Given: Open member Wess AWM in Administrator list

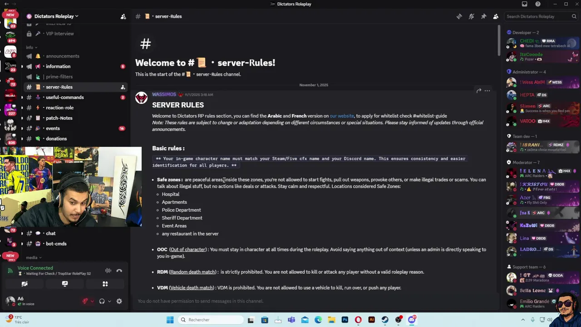Looking at the screenshot, I should point(543,83).
